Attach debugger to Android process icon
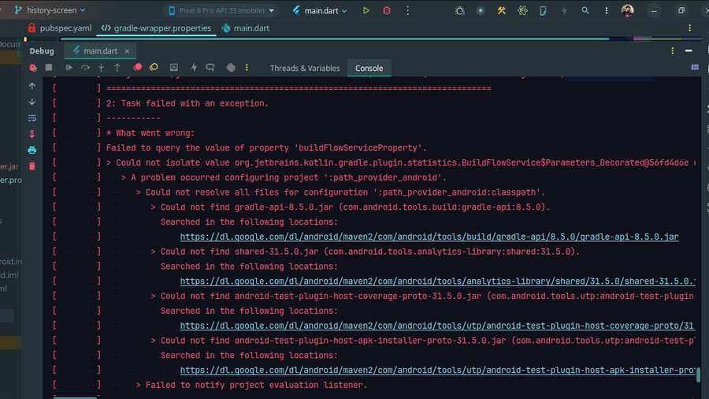 point(460,10)
